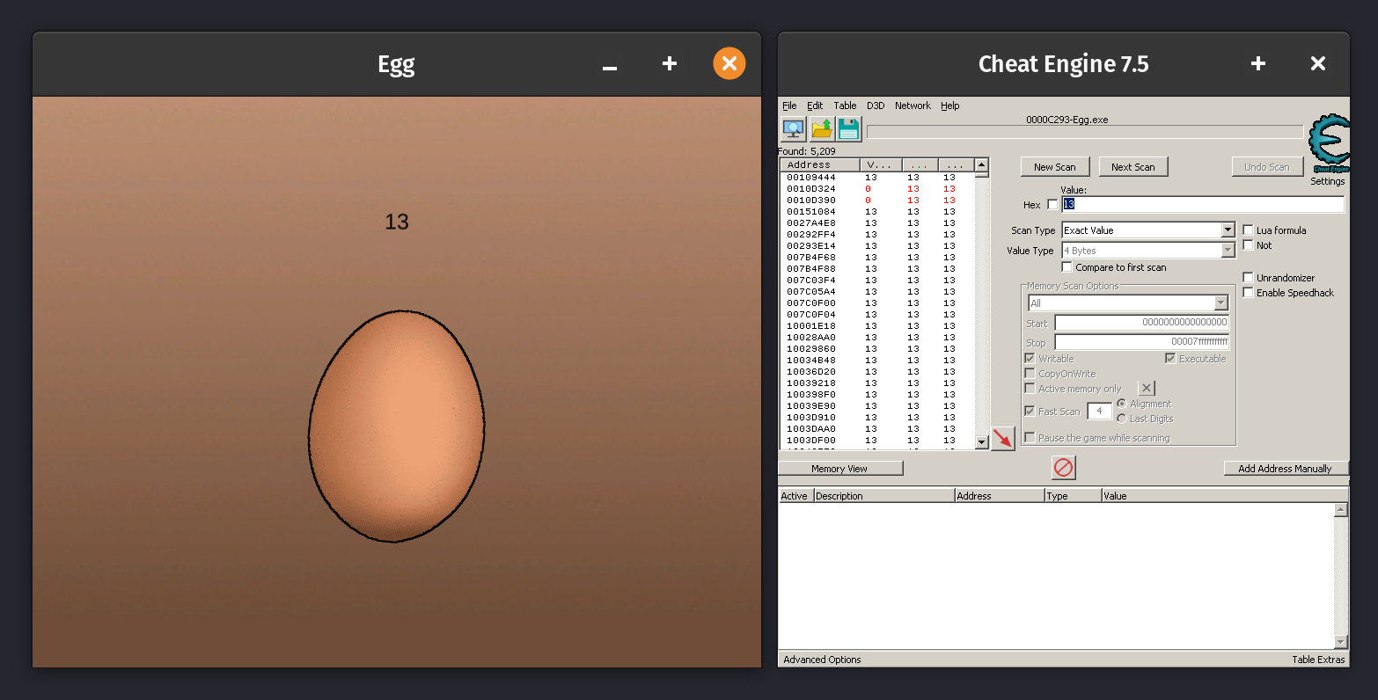The width and height of the screenshot is (1378, 700).
Task: Turn on Enable Speedhack checkbox
Action: coord(1248,293)
